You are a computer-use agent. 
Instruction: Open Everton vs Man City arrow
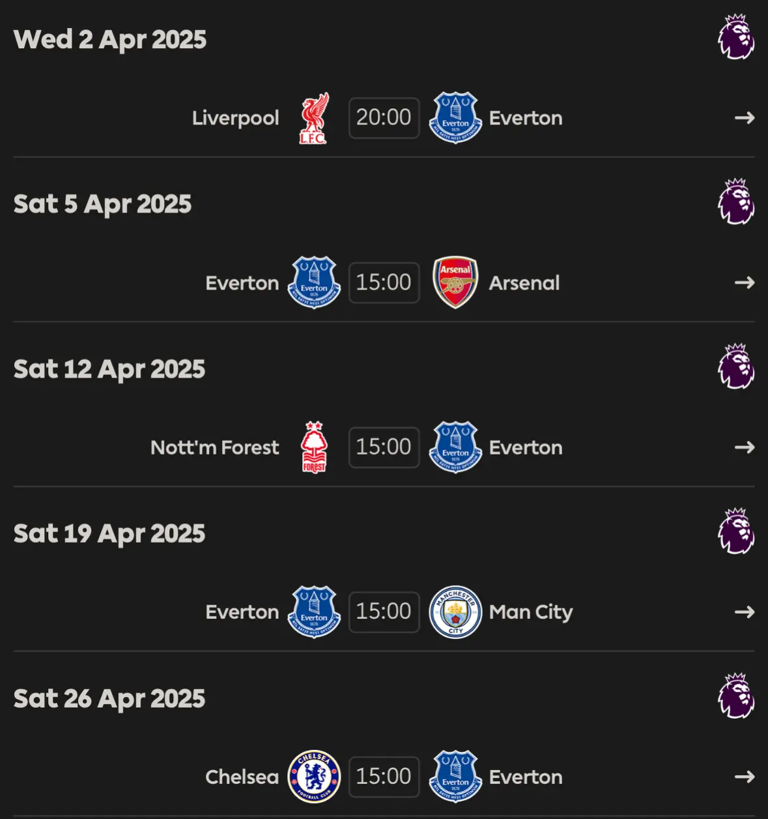[745, 612]
